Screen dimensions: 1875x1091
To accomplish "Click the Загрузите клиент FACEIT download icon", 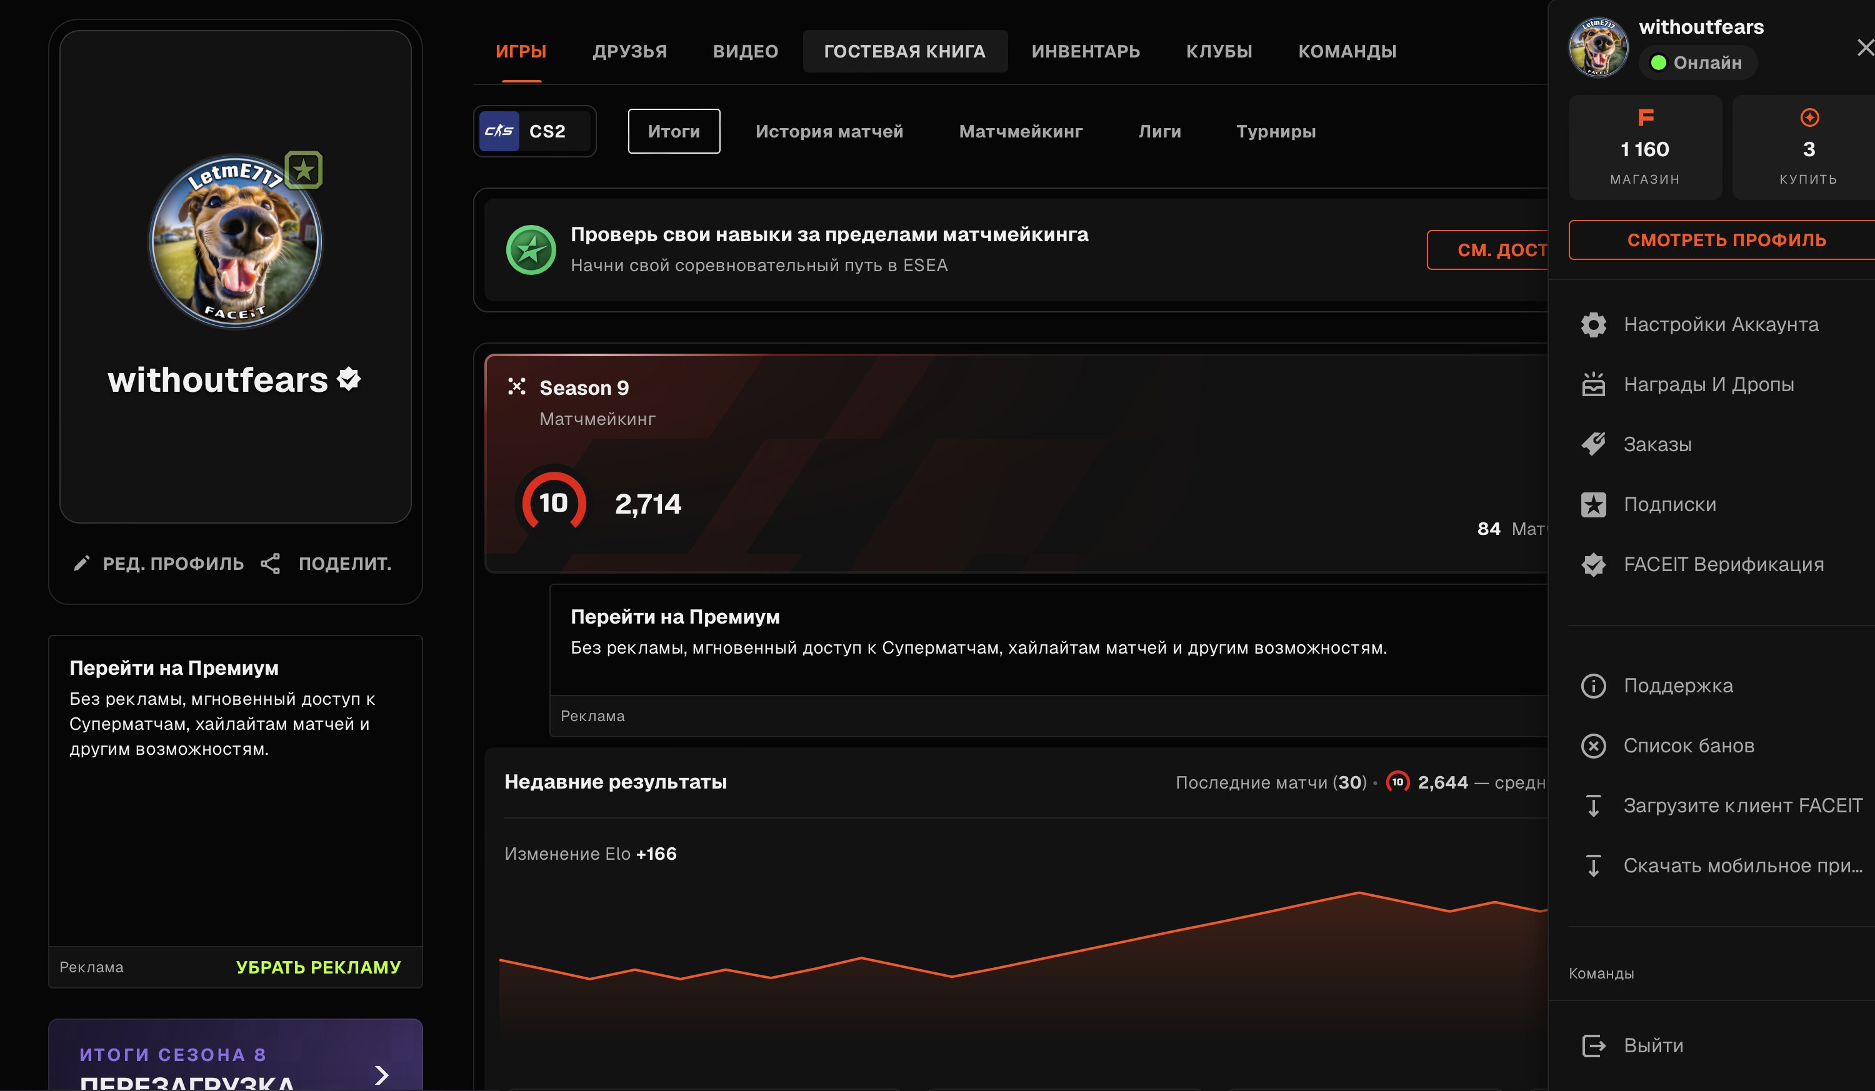I will pos(1593,805).
